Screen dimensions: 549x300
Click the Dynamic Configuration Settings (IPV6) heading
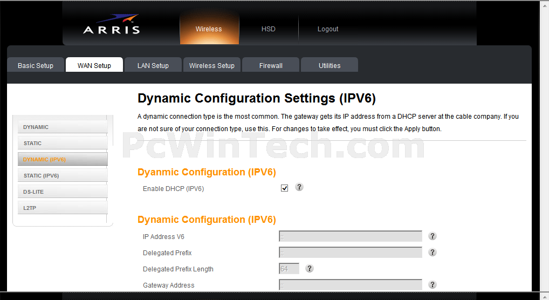point(256,98)
